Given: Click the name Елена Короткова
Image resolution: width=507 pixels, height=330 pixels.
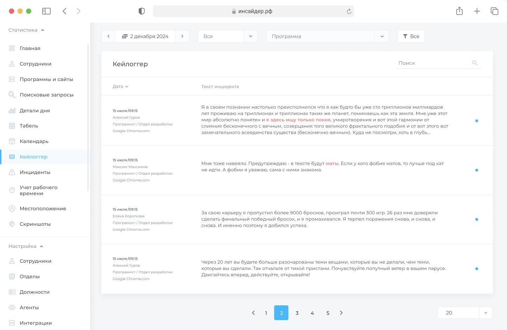Looking at the screenshot, I should (129, 216).
